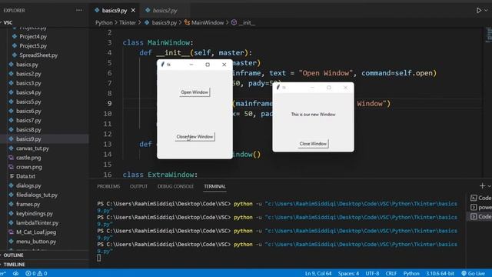Open filedialogs_tut.py in Explorer
This screenshot has height=277, width=492.
[x=37, y=195]
